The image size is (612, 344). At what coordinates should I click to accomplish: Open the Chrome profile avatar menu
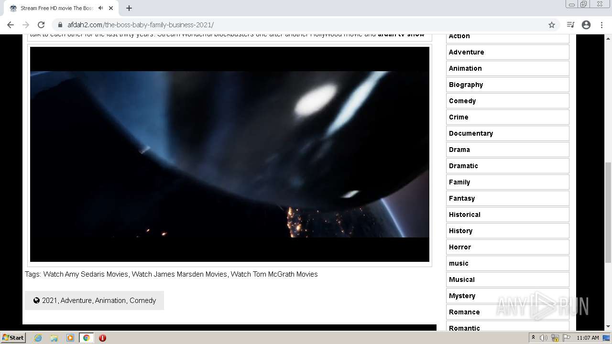[586, 25]
